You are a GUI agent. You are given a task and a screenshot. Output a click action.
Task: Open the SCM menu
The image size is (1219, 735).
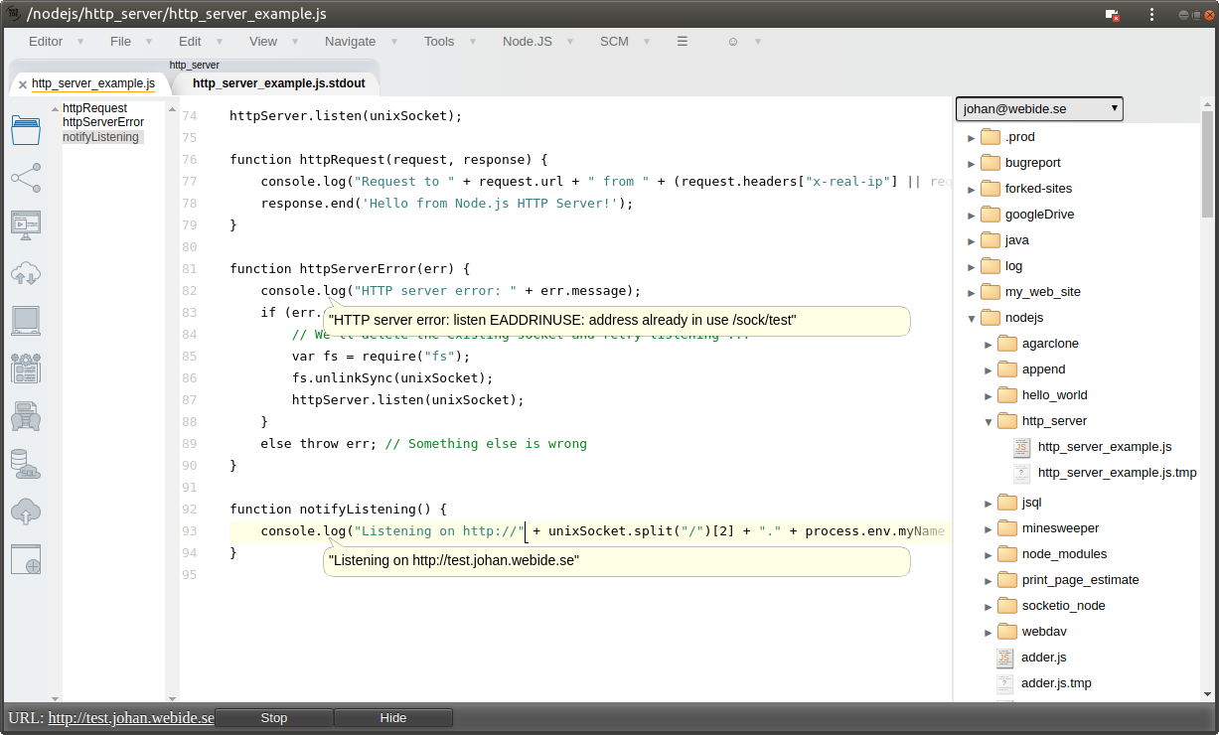(613, 42)
